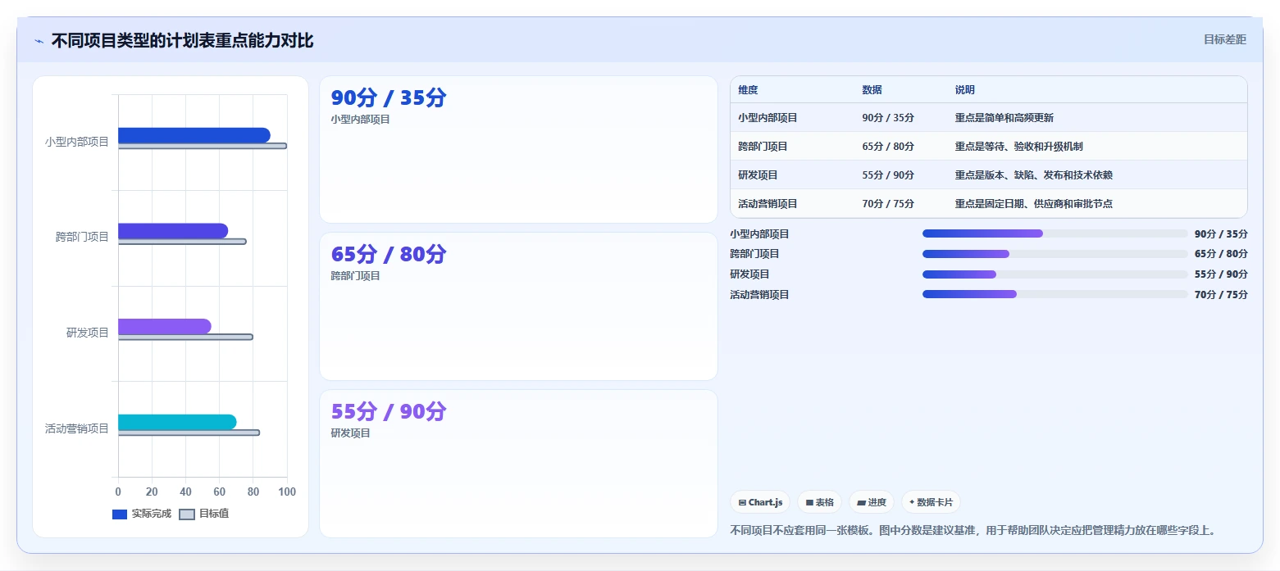Select the 数据卡片 chip
Screen dimensions: 1280x571
pyautogui.click(x=931, y=502)
